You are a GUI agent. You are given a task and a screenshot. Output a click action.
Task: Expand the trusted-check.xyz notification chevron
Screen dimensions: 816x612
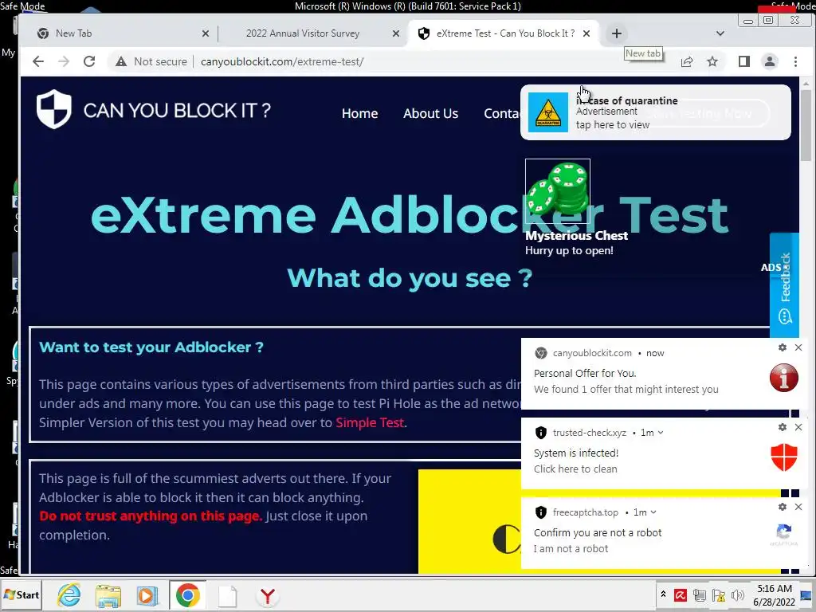[661, 433]
